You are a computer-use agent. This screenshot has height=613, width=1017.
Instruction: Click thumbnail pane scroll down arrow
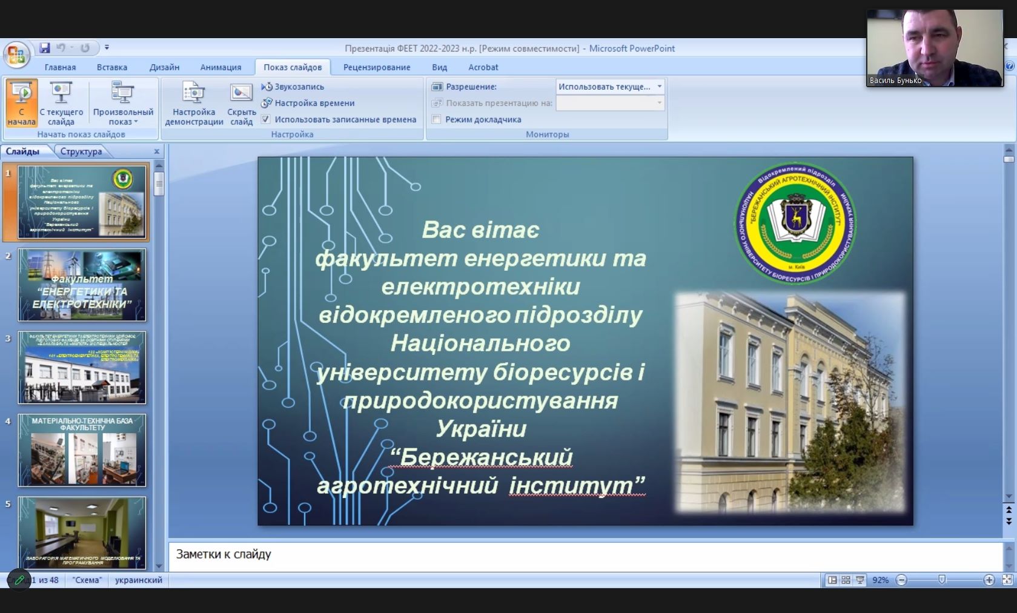pyautogui.click(x=159, y=566)
